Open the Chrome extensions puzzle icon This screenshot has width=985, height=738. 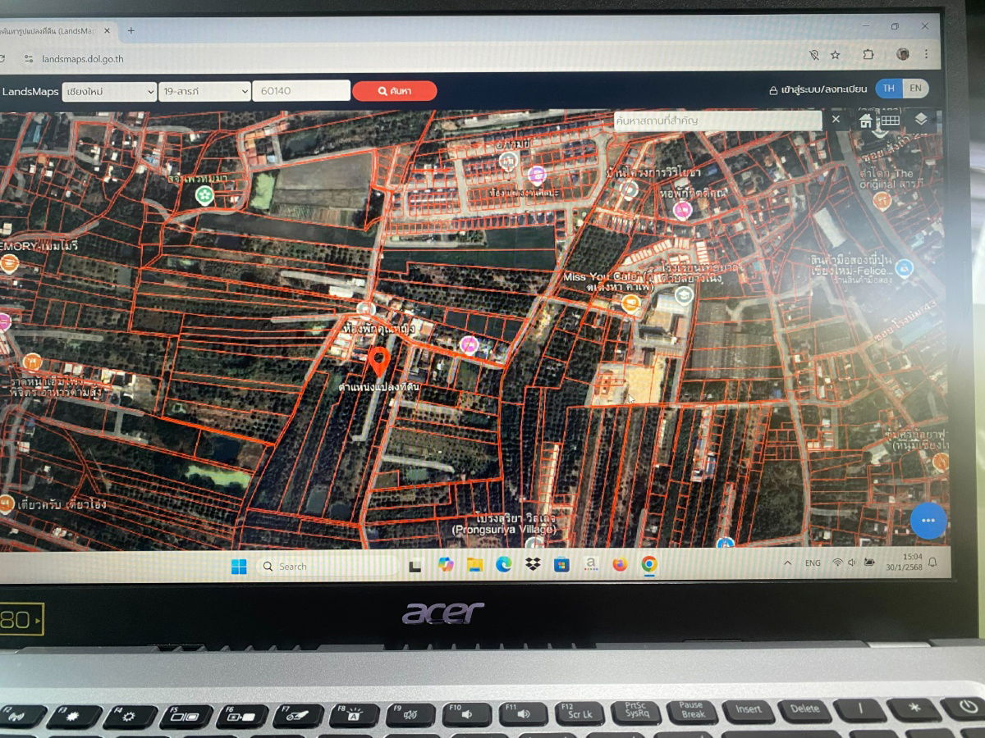868,55
